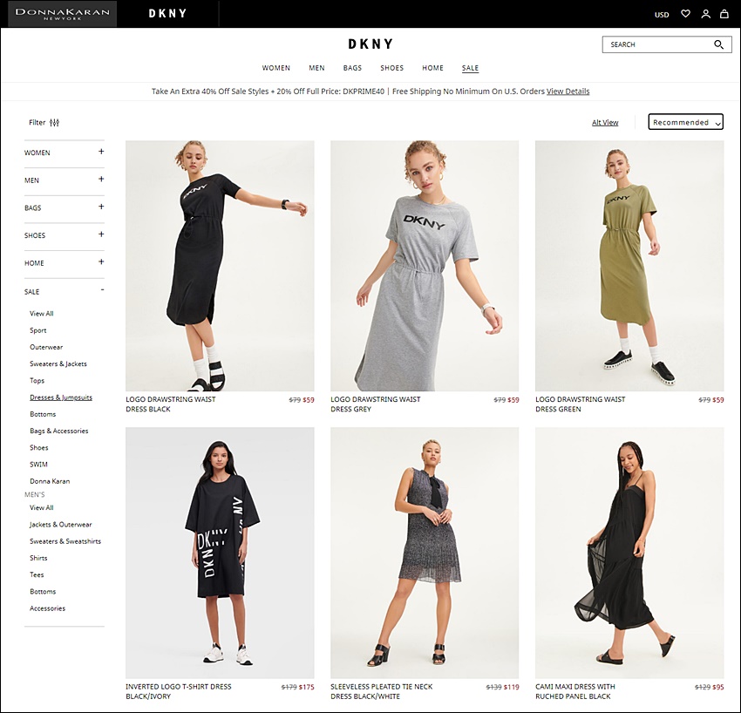Viewport: 741px width, 713px height.
Task: Click the Logo Drawstring Waist Dress Green title
Action: pos(581,404)
